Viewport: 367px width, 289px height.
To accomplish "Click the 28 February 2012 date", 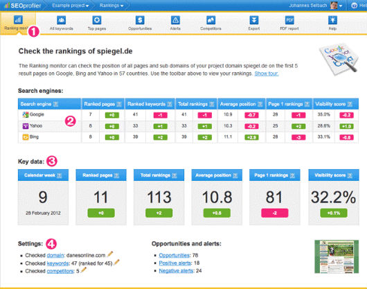I will click(43, 213).
